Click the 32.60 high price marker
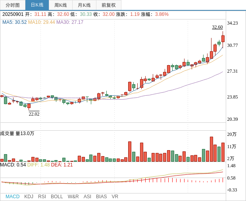This screenshot has height=201, width=246. 217,27
